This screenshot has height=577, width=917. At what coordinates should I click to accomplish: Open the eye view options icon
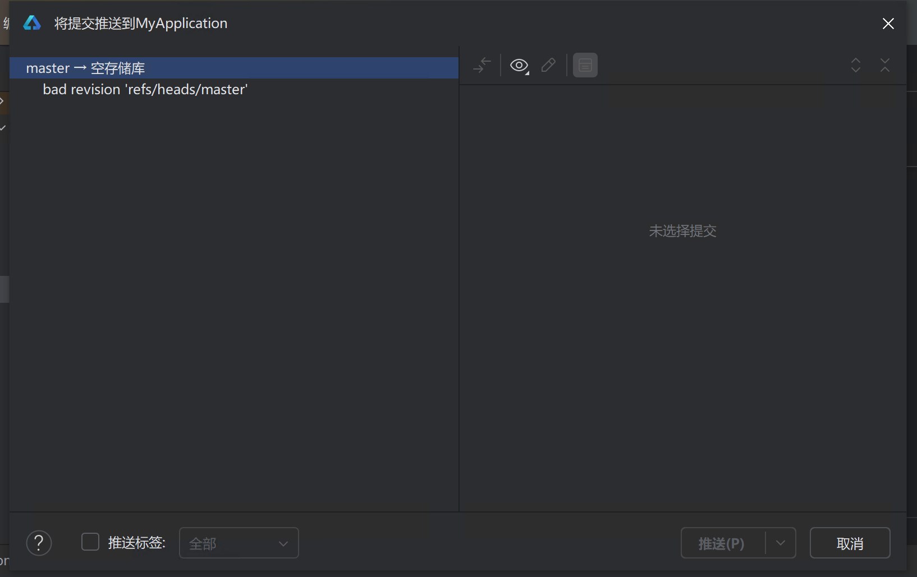click(x=520, y=66)
